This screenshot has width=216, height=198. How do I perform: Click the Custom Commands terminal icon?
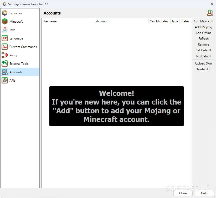(x=5, y=47)
